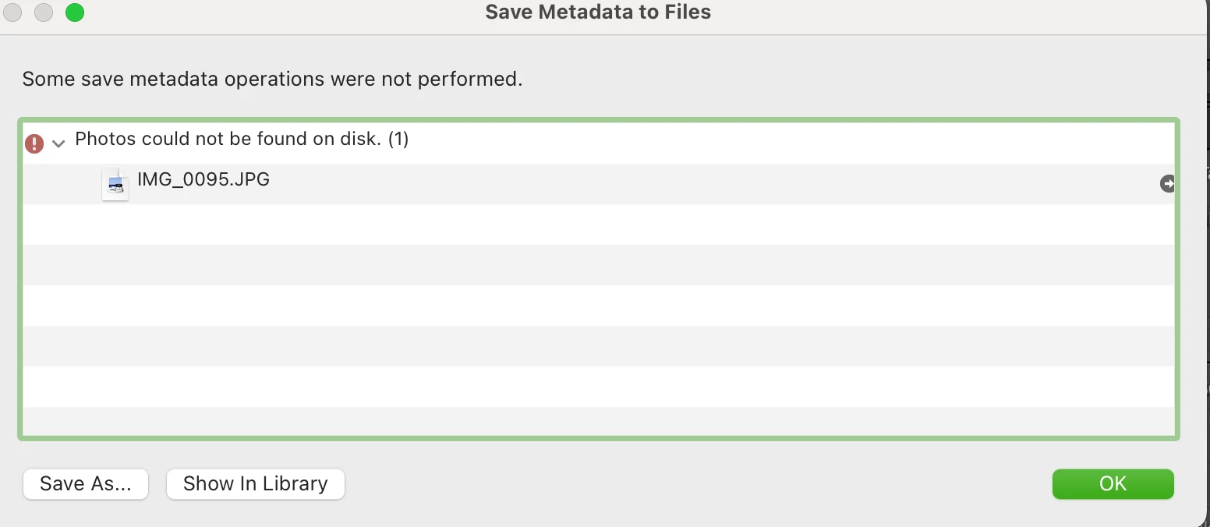Image resolution: width=1210 pixels, height=527 pixels.
Task: Click the 'Some save metadata operations' message text
Action: pyautogui.click(x=272, y=79)
